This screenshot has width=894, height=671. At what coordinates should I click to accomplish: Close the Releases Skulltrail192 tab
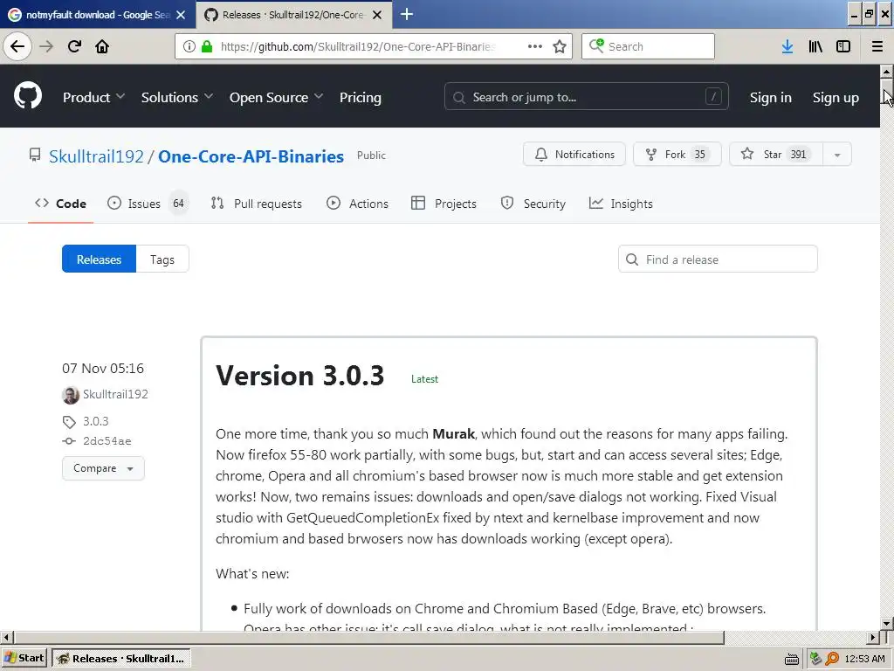pos(377,15)
